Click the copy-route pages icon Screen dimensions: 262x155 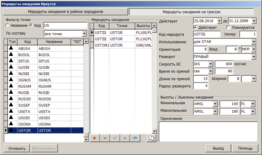pos(152,138)
